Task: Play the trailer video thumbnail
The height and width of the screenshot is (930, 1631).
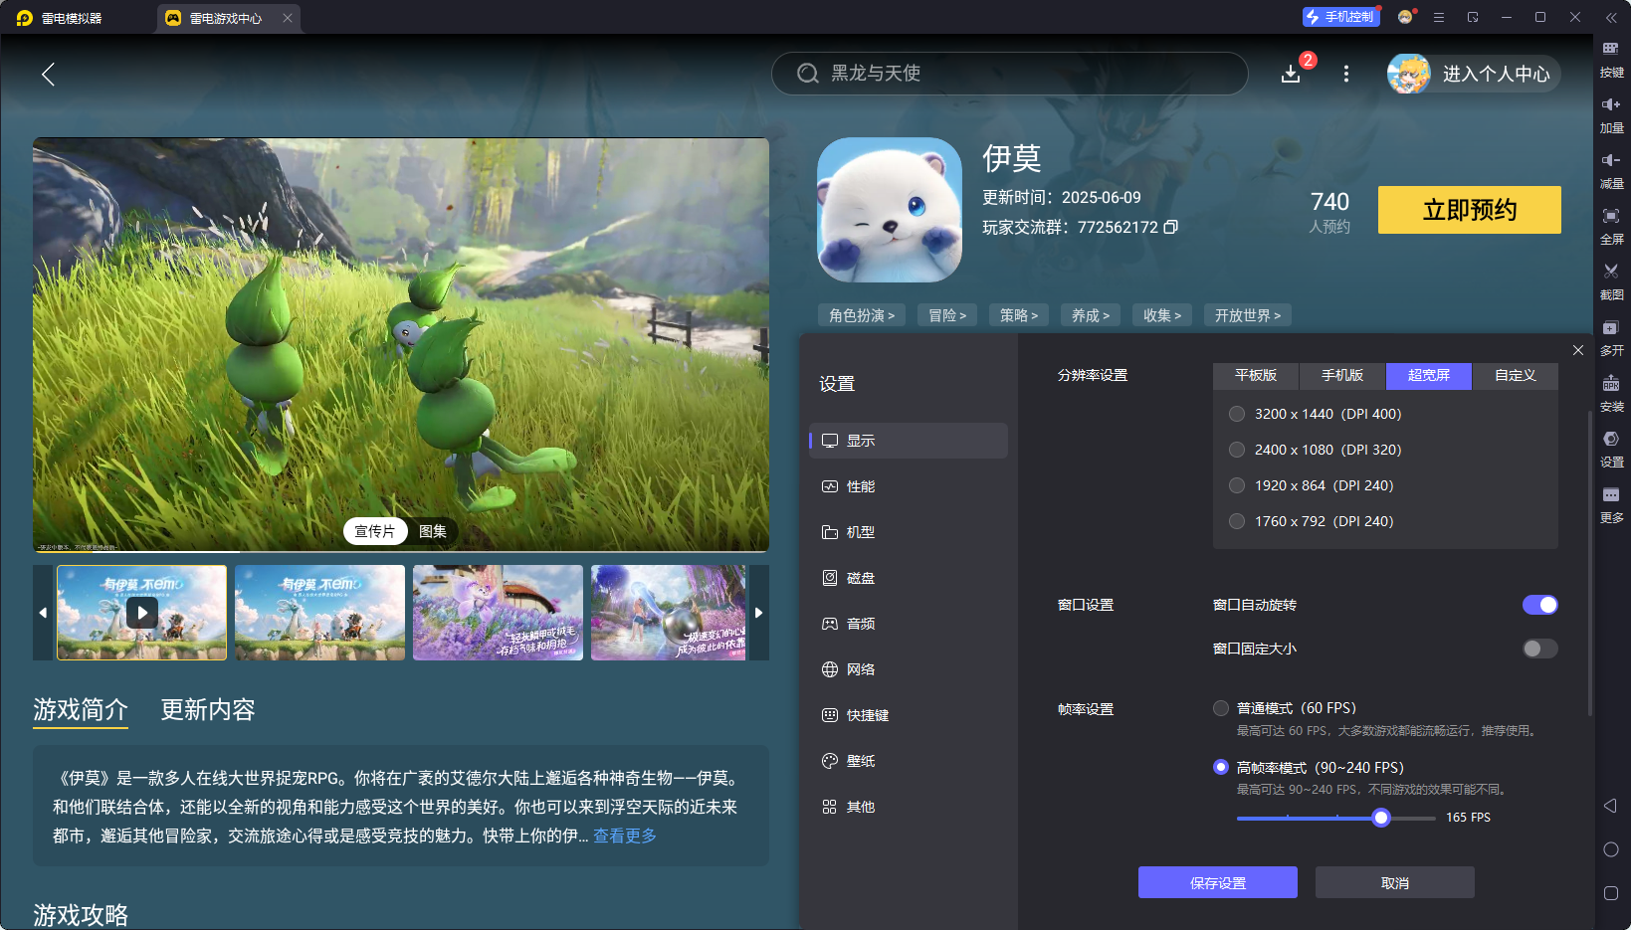Action: [x=141, y=613]
